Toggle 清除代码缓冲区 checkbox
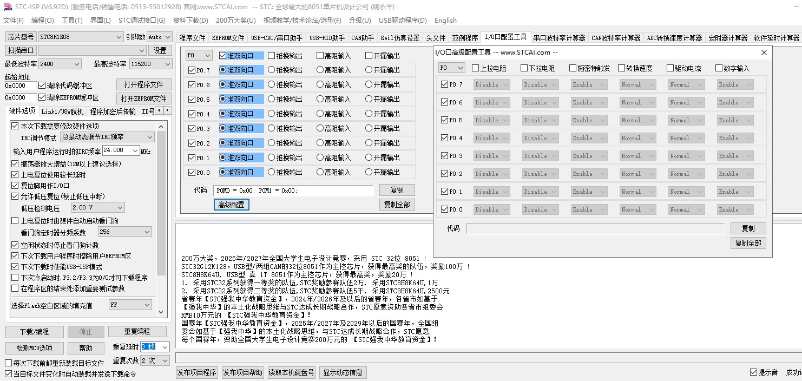 click(65, 86)
